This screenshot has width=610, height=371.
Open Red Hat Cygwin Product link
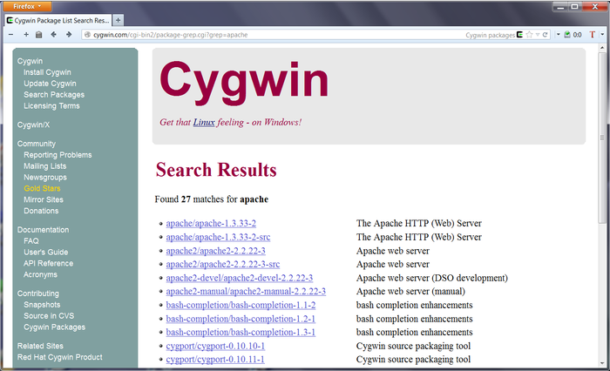tap(59, 357)
